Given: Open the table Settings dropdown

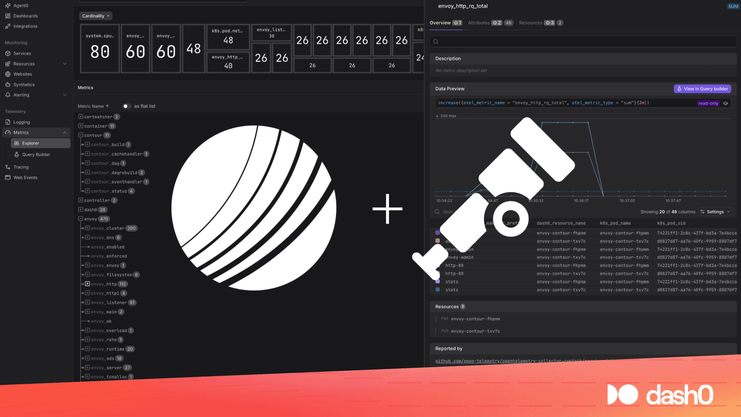Looking at the screenshot, I should (x=715, y=212).
